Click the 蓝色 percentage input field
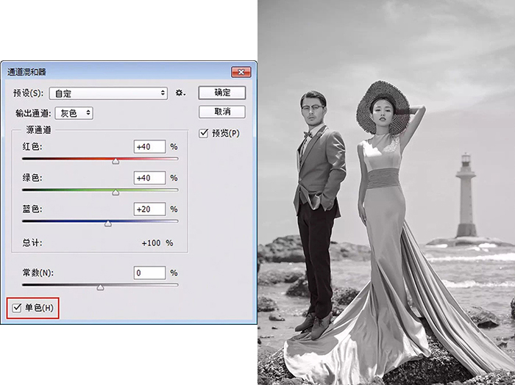The width and height of the screenshot is (515, 385). click(150, 209)
